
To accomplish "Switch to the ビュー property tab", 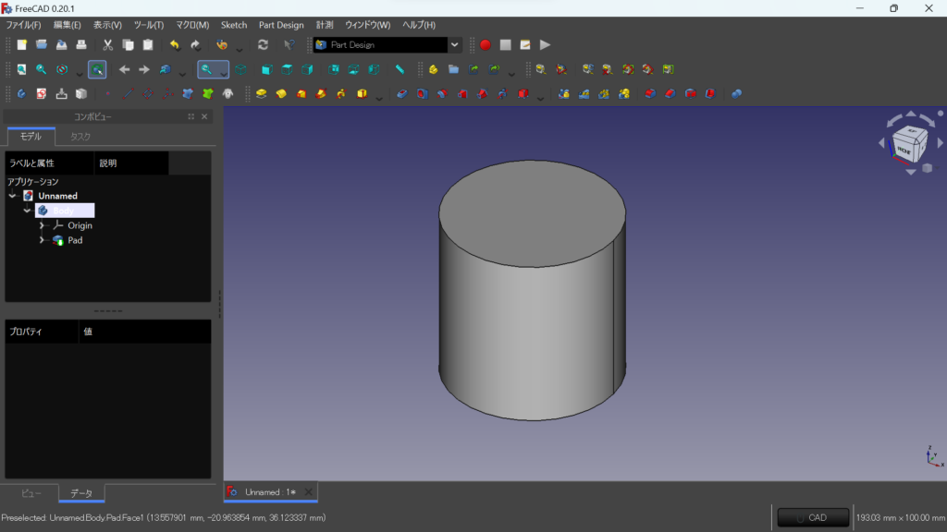I will [31, 493].
